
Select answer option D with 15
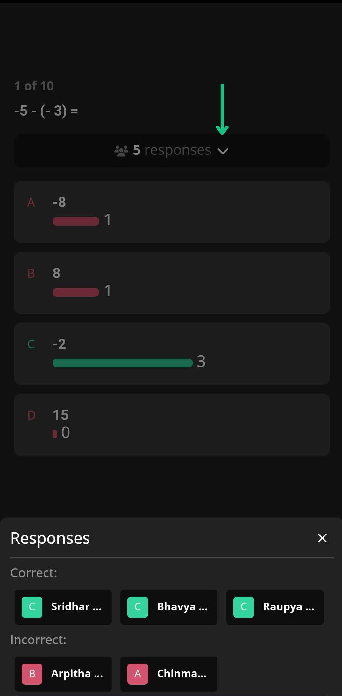pos(172,425)
